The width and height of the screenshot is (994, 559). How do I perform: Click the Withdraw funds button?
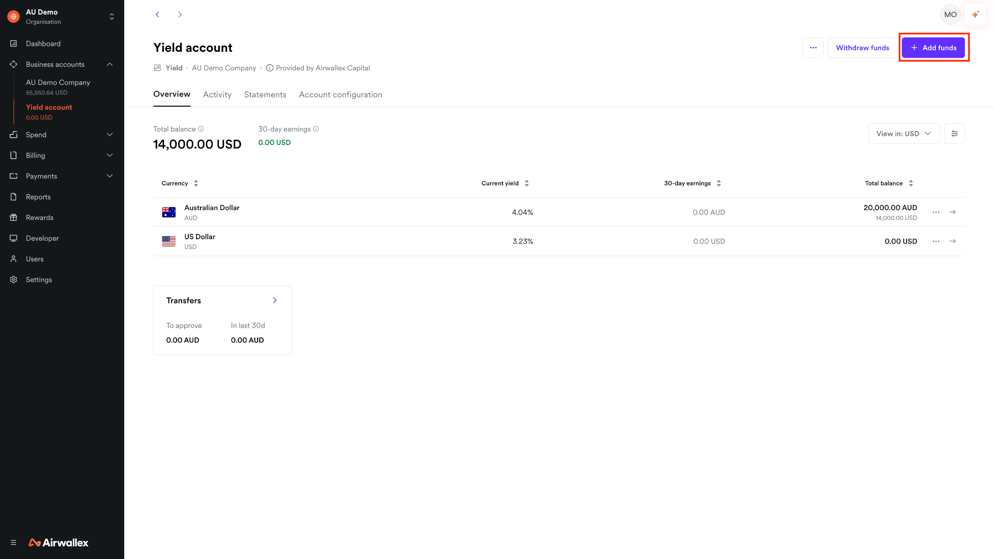(862, 48)
